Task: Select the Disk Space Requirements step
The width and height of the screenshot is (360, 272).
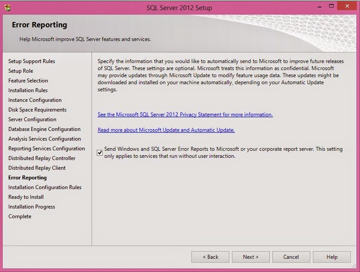Action: 37,110
